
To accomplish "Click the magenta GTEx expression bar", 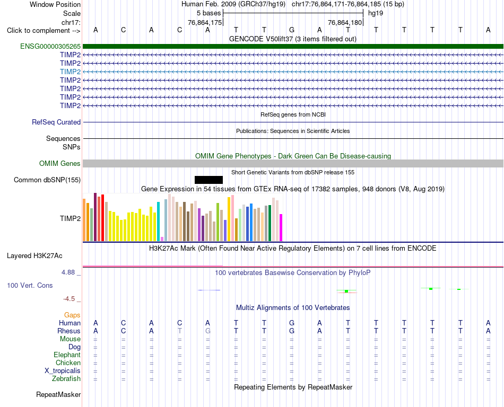I will (281, 227).
